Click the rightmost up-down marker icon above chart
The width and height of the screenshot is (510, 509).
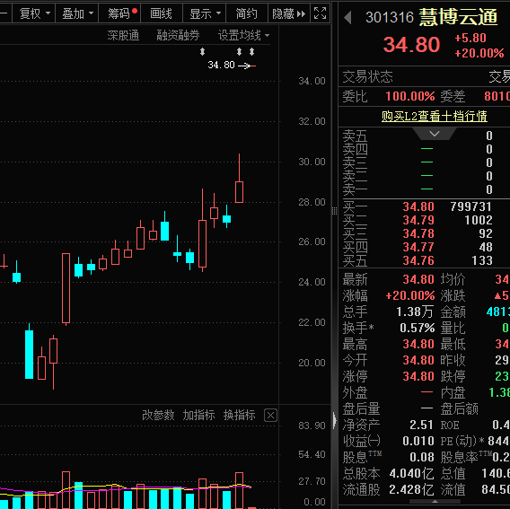[x=251, y=51]
